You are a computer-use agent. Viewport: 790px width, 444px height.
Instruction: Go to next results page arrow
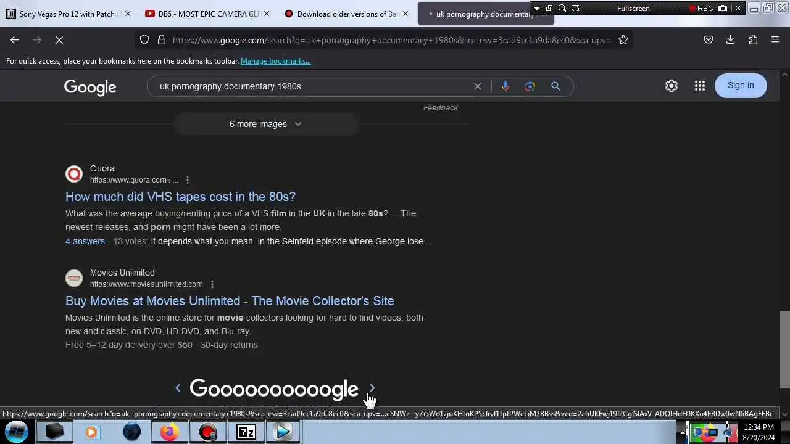[372, 388]
